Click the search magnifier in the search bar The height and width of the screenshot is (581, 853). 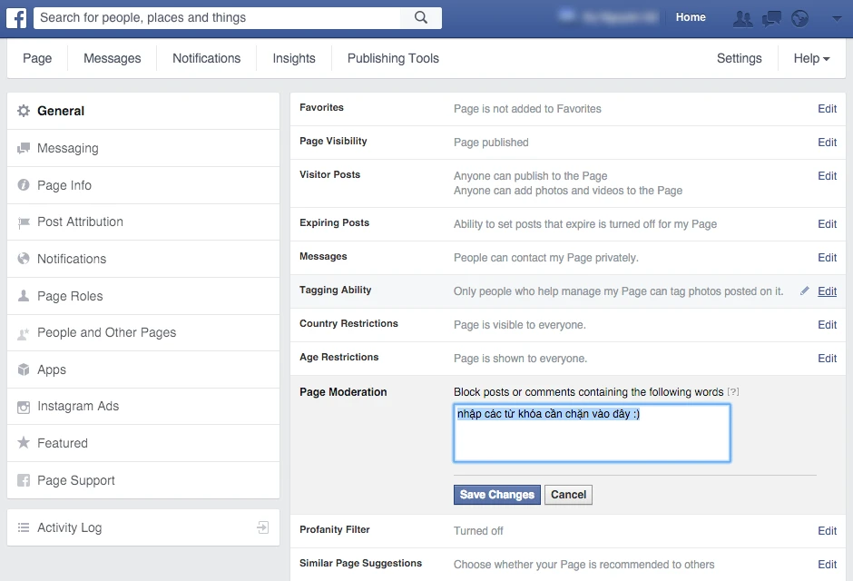[x=421, y=17]
